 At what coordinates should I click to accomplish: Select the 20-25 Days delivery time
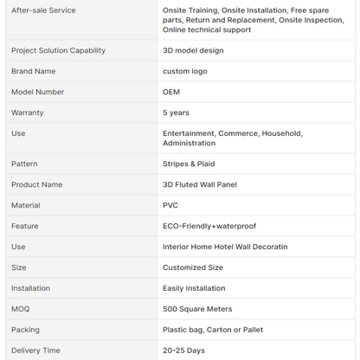(x=183, y=350)
